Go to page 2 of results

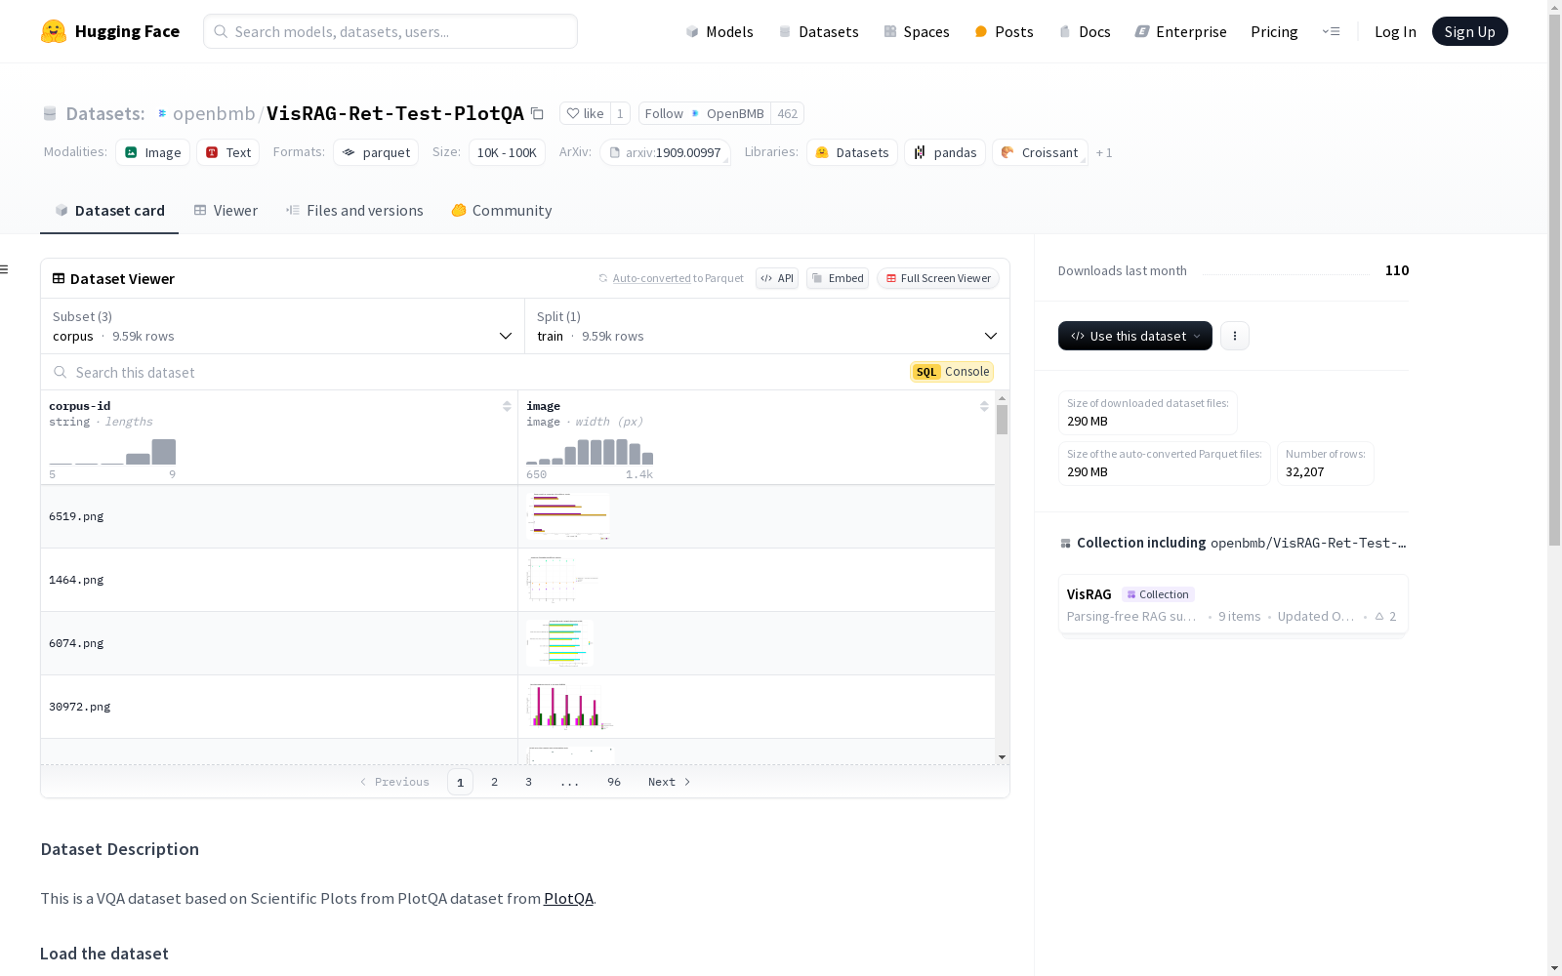(495, 782)
